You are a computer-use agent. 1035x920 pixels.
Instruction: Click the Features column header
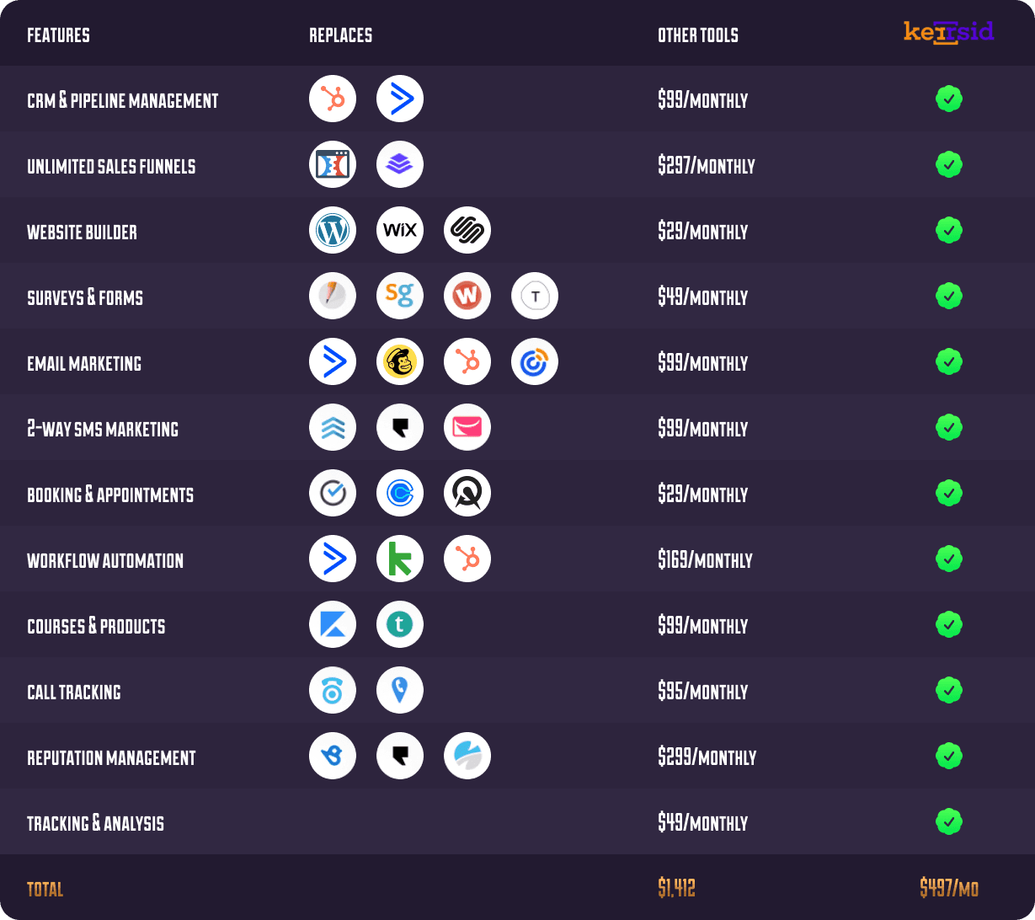tap(58, 35)
